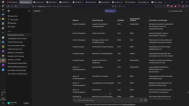189x106 pixels.
Task: Start a new chat with Neuer Chat
Action: pos(12,16)
